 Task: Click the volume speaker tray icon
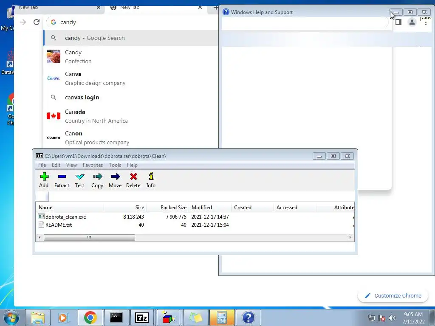(392, 318)
